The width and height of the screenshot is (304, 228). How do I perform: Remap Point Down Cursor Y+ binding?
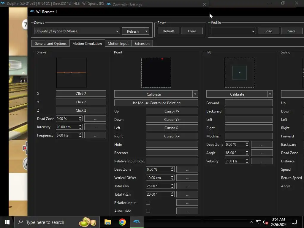pyautogui.click(x=172, y=119)
